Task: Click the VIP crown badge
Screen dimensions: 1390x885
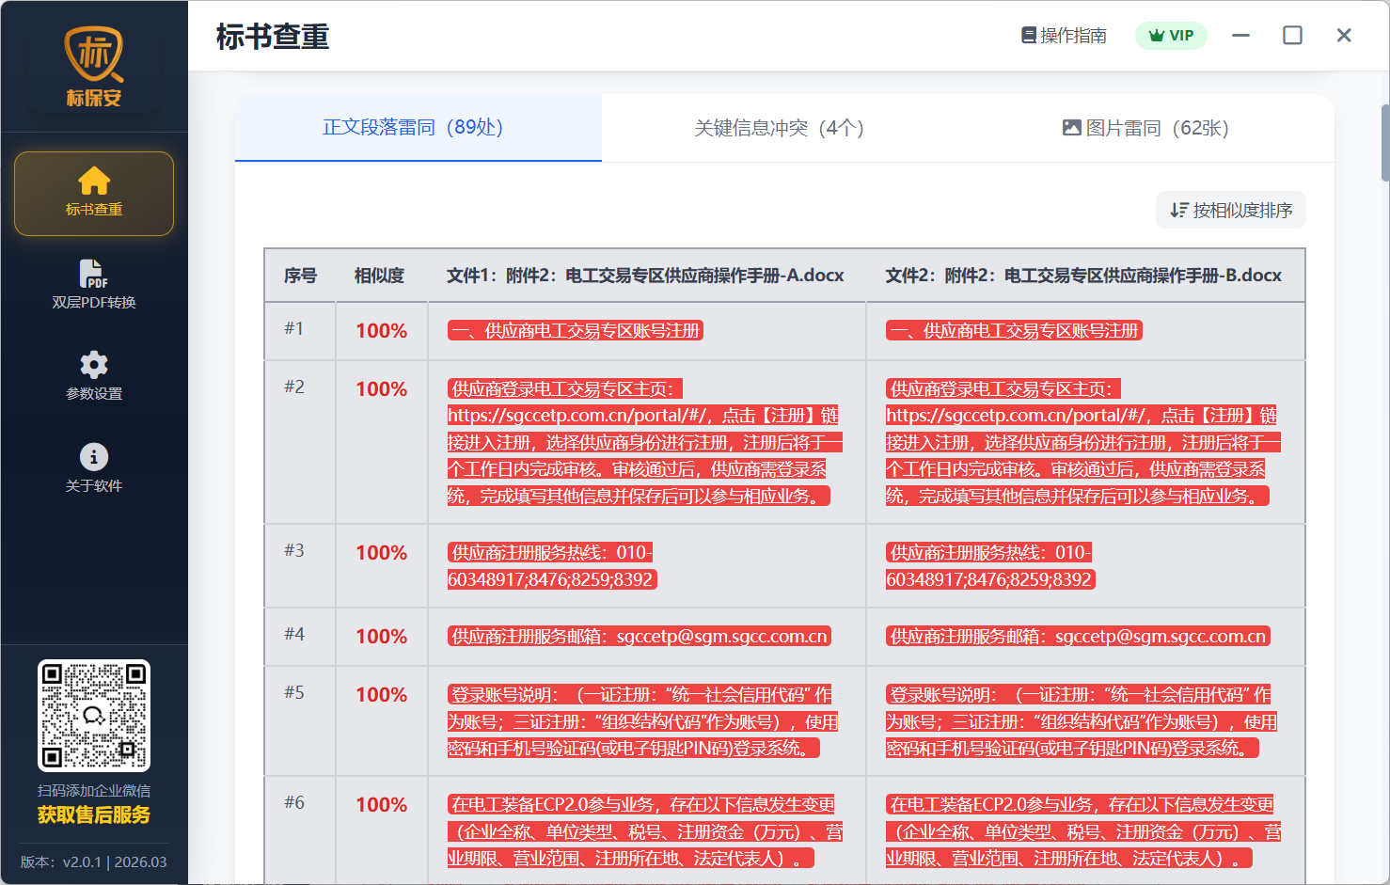Action: (1171, 36)
